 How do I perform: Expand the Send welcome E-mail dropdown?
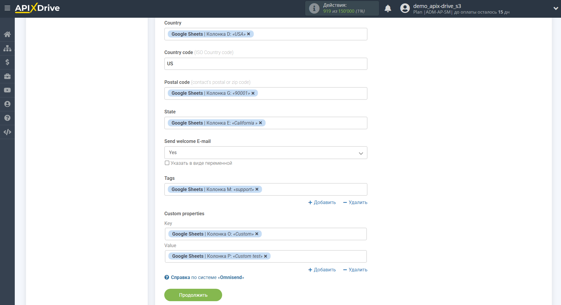click(x=266, y=153)
